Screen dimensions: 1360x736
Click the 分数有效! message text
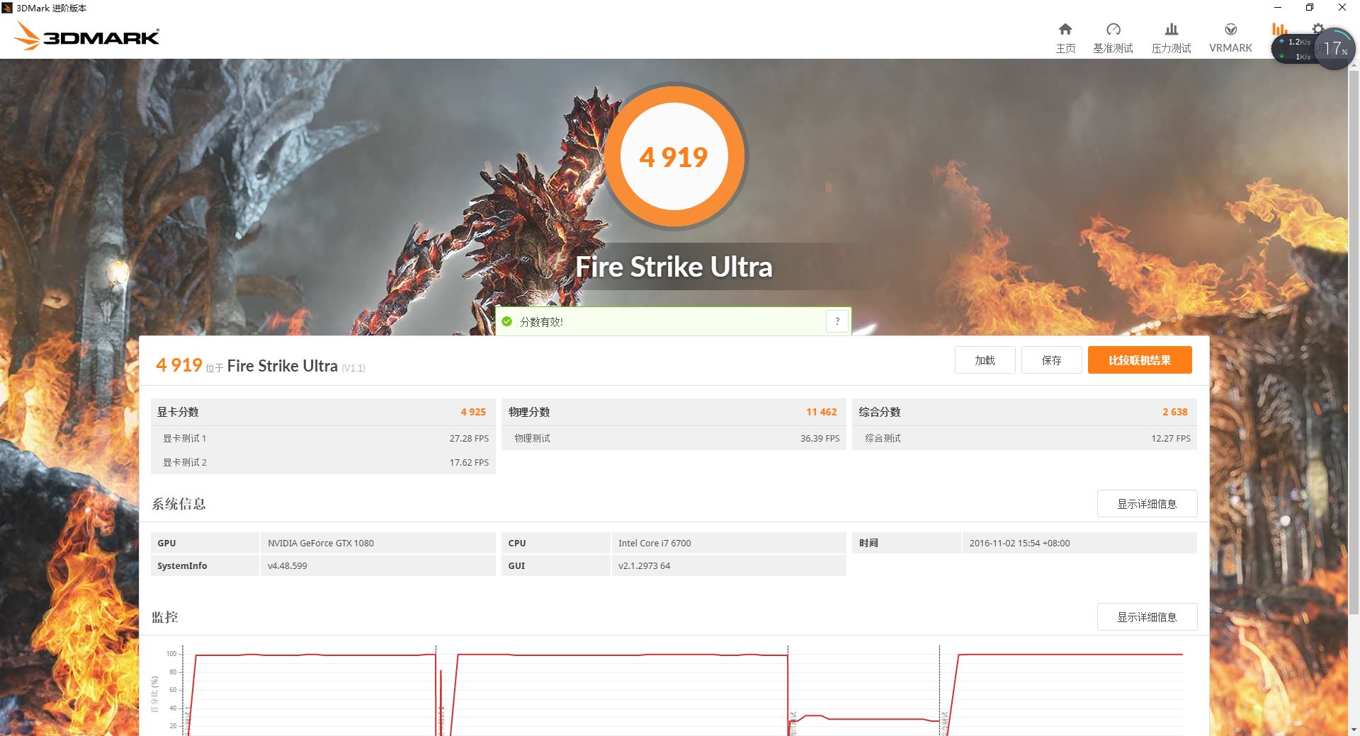[541, 322]
